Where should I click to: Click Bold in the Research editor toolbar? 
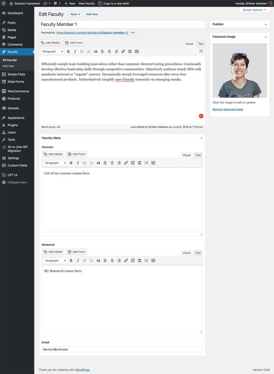(x=71, y=261)
